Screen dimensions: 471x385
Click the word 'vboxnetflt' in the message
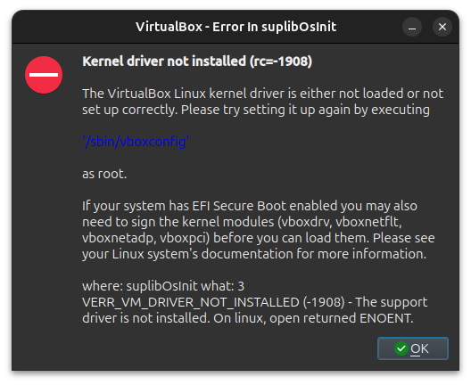pyautogui.click(x=367, y=222)
